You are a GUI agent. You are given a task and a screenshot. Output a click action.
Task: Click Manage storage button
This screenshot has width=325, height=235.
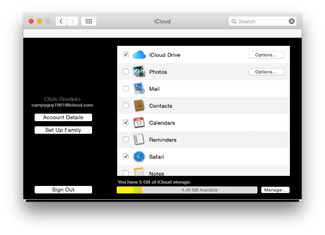pyautogui.click(x=275, y=190)
